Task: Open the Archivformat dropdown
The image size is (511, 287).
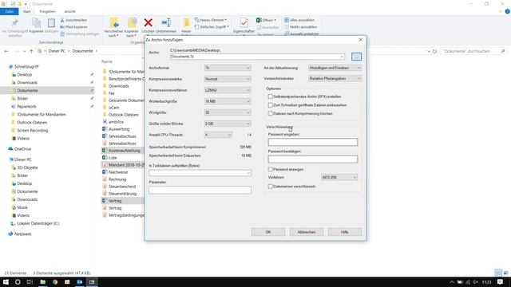Action: tap(228, 68)
